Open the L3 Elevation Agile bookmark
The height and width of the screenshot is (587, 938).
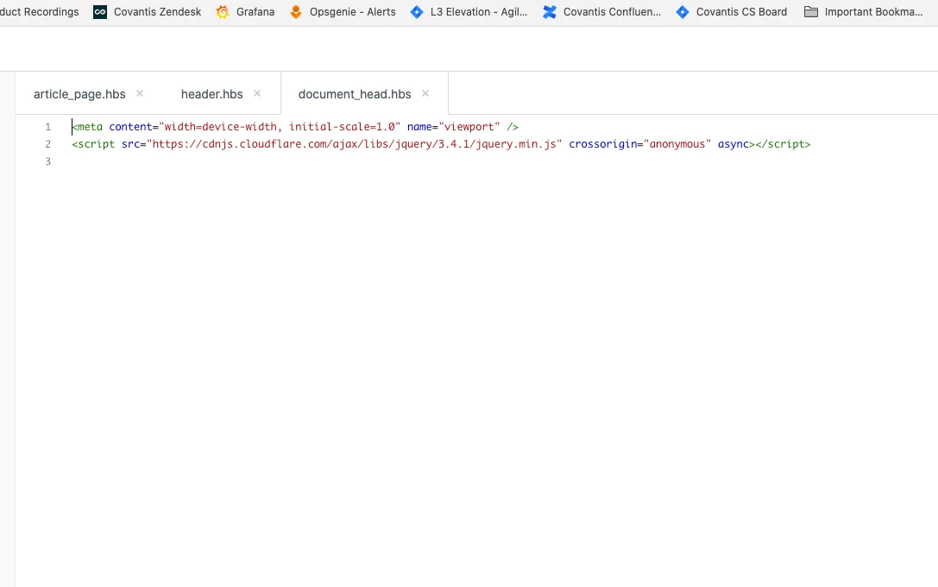pos(469,12)
